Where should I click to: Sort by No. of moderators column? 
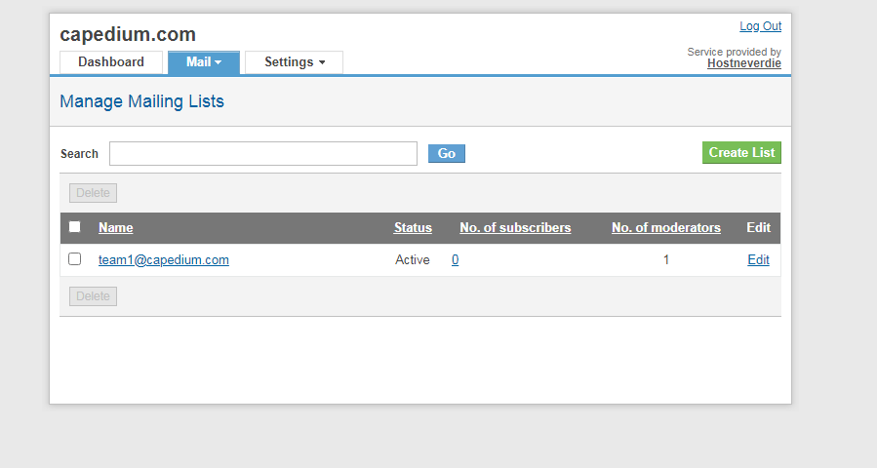click(x=665, y=228)
